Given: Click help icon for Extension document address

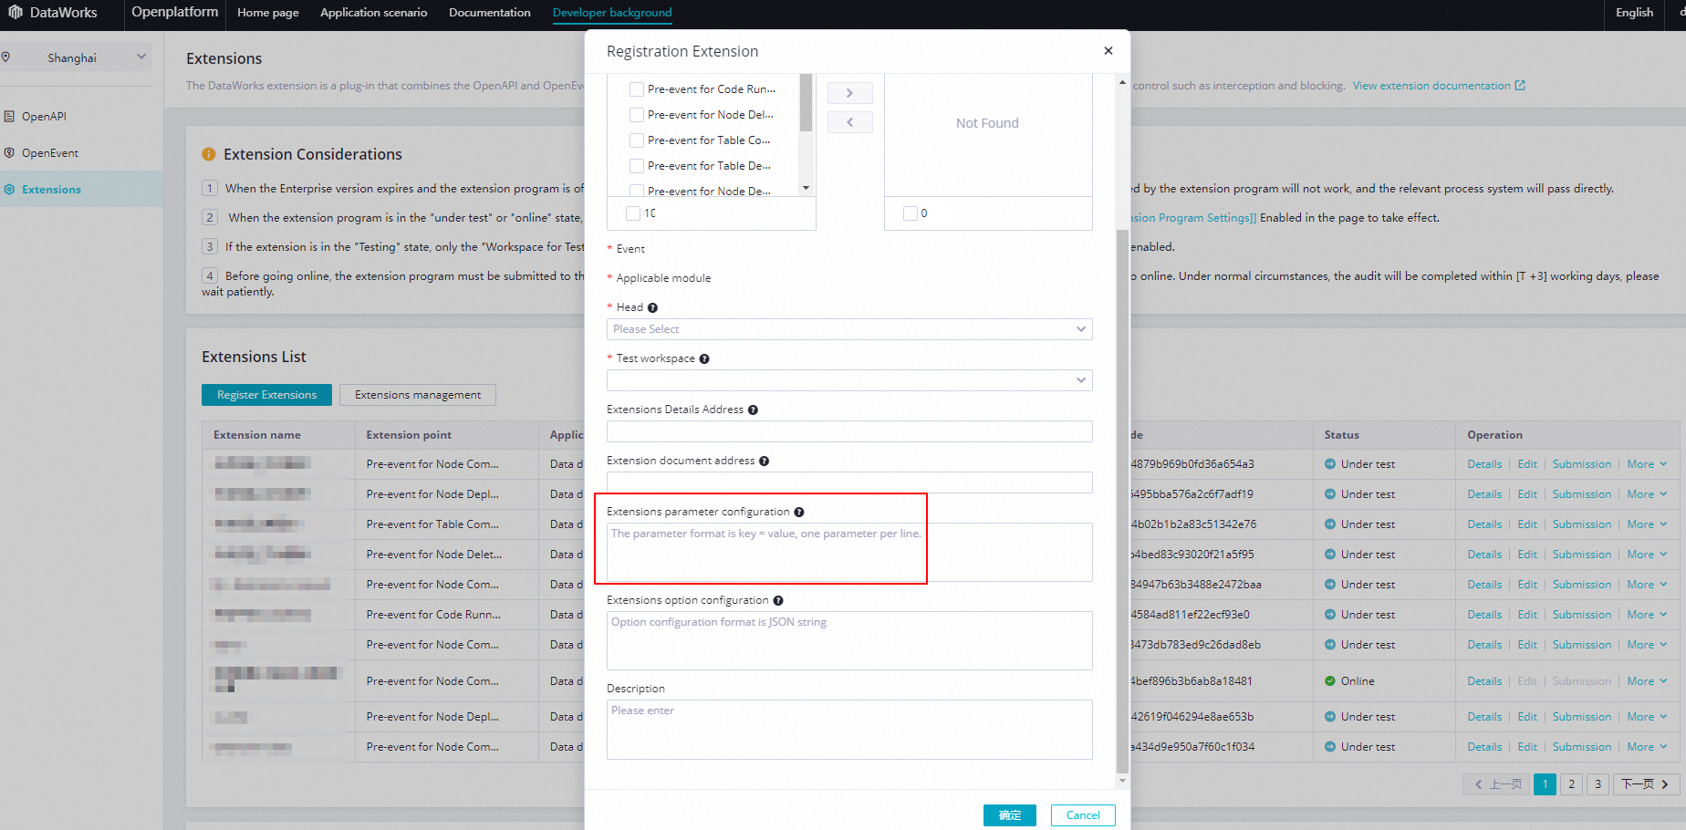Looking at the screenshot, I should pyautogui.click(x=764, y=461).
